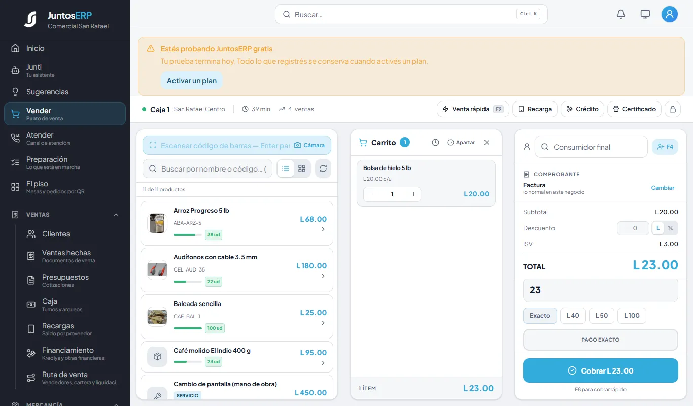Expand Baleada sencilla chevron
The height and width of the screenshot is (406, 693).
323,323
